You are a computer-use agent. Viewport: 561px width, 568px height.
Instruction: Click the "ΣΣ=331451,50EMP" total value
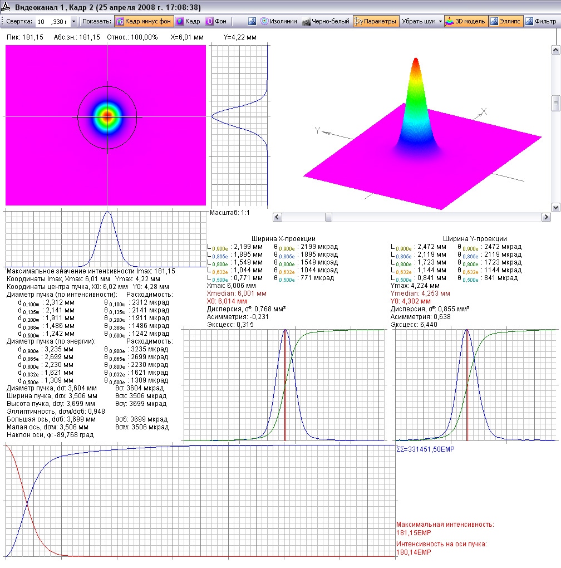425,449
